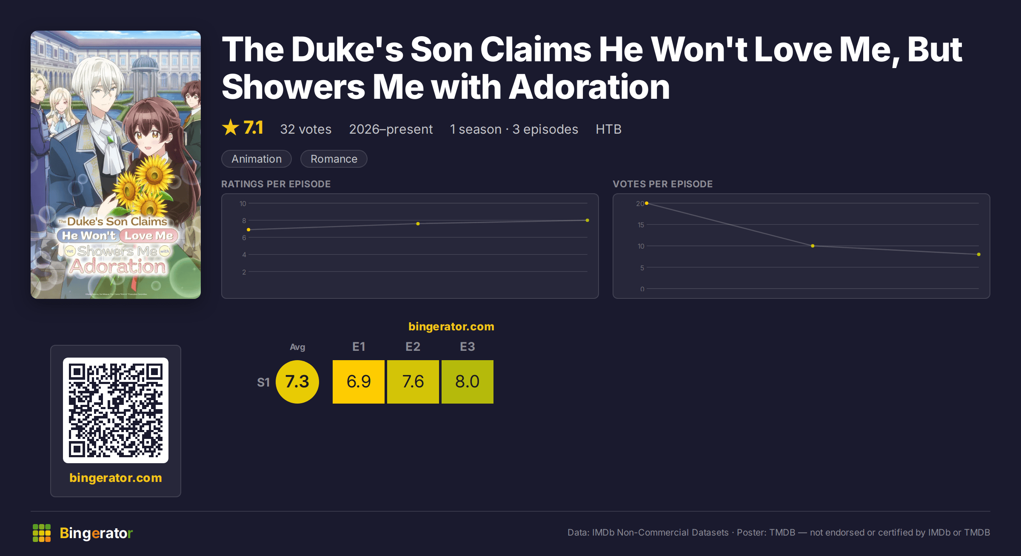Click the QR code image
Screen dimensions: 1021x556
pos(116,410)
